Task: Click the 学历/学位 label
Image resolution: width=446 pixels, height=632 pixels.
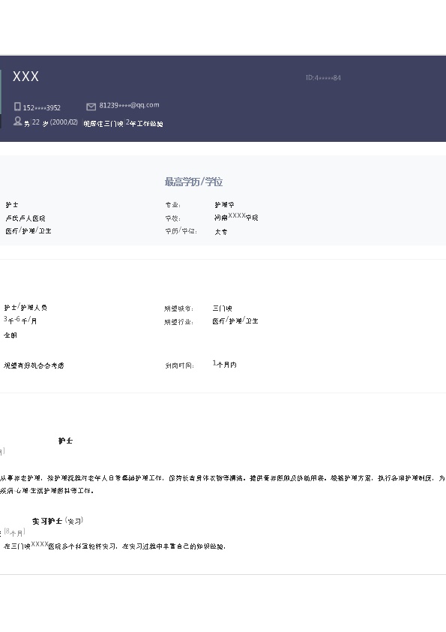Action: point(181,231)
